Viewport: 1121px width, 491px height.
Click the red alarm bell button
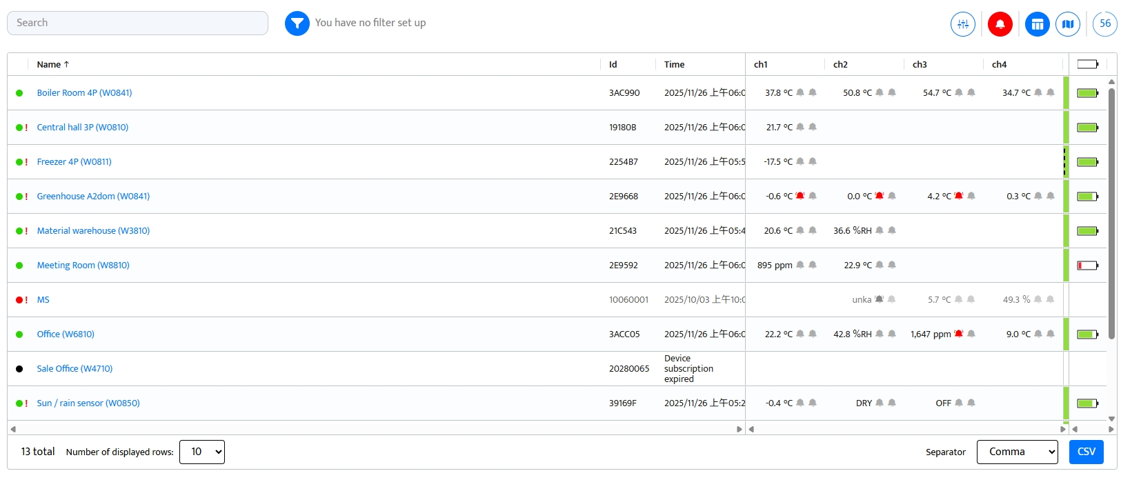1000,24
